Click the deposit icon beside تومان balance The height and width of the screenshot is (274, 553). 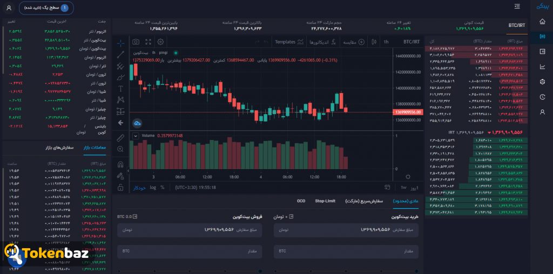tap(291, 216)
